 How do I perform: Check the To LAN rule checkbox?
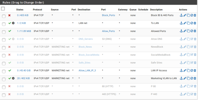click(x=4, y=24)
